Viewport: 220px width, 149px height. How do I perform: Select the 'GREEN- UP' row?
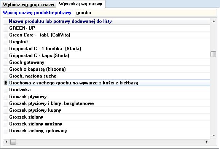pyautogui.click(x=109, y=28)
